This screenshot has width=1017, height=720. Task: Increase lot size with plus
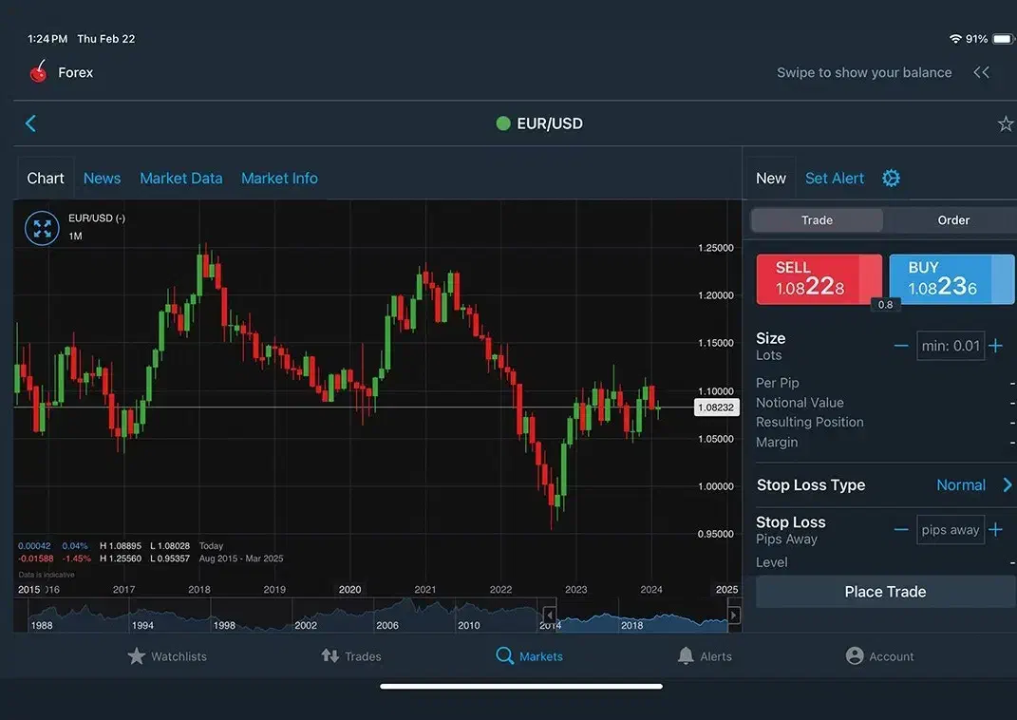pyautogui.click(x=995, y=346)
